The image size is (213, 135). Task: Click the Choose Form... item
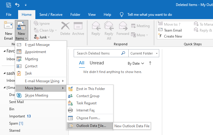pyautogui.click(x=90, y=118)
